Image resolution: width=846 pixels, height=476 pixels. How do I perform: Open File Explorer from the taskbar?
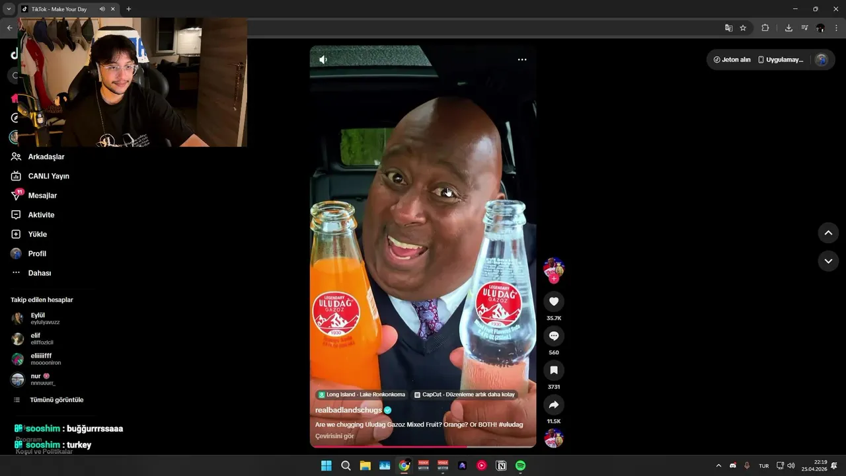365,465
